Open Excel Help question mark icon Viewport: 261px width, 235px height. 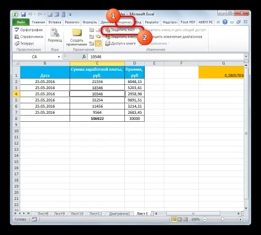click(x=225, y=22)
